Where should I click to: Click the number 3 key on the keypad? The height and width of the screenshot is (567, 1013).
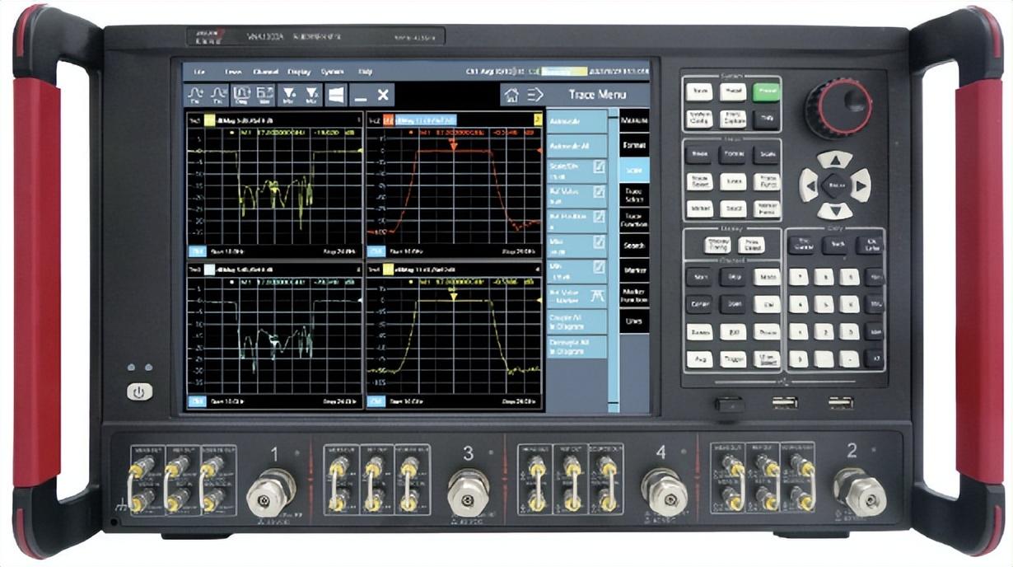coord(849,331)
